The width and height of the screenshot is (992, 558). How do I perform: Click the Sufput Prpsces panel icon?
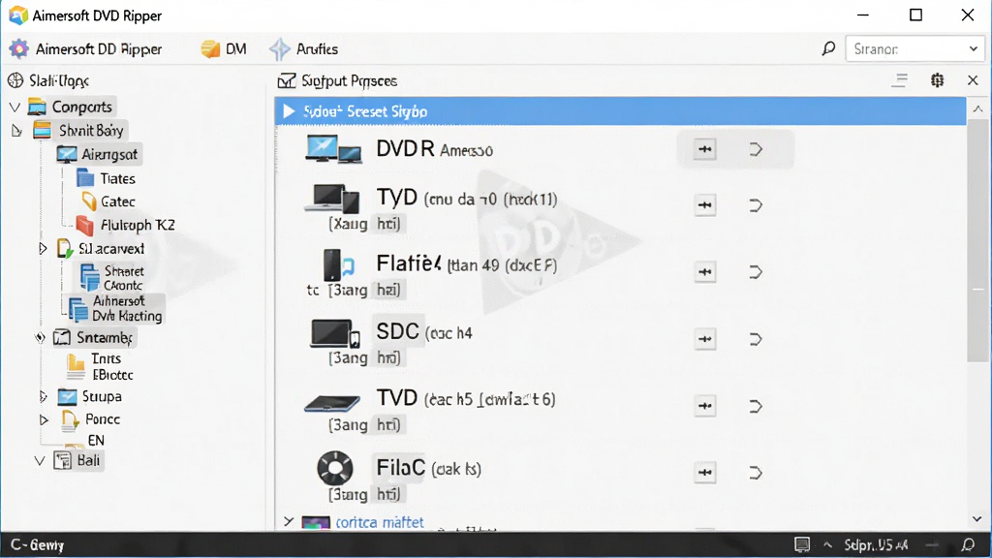[287, 81]
